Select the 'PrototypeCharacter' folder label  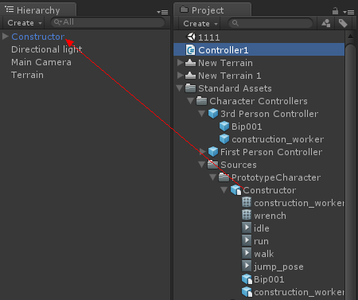pyautogui.click(x=276, y=177)
